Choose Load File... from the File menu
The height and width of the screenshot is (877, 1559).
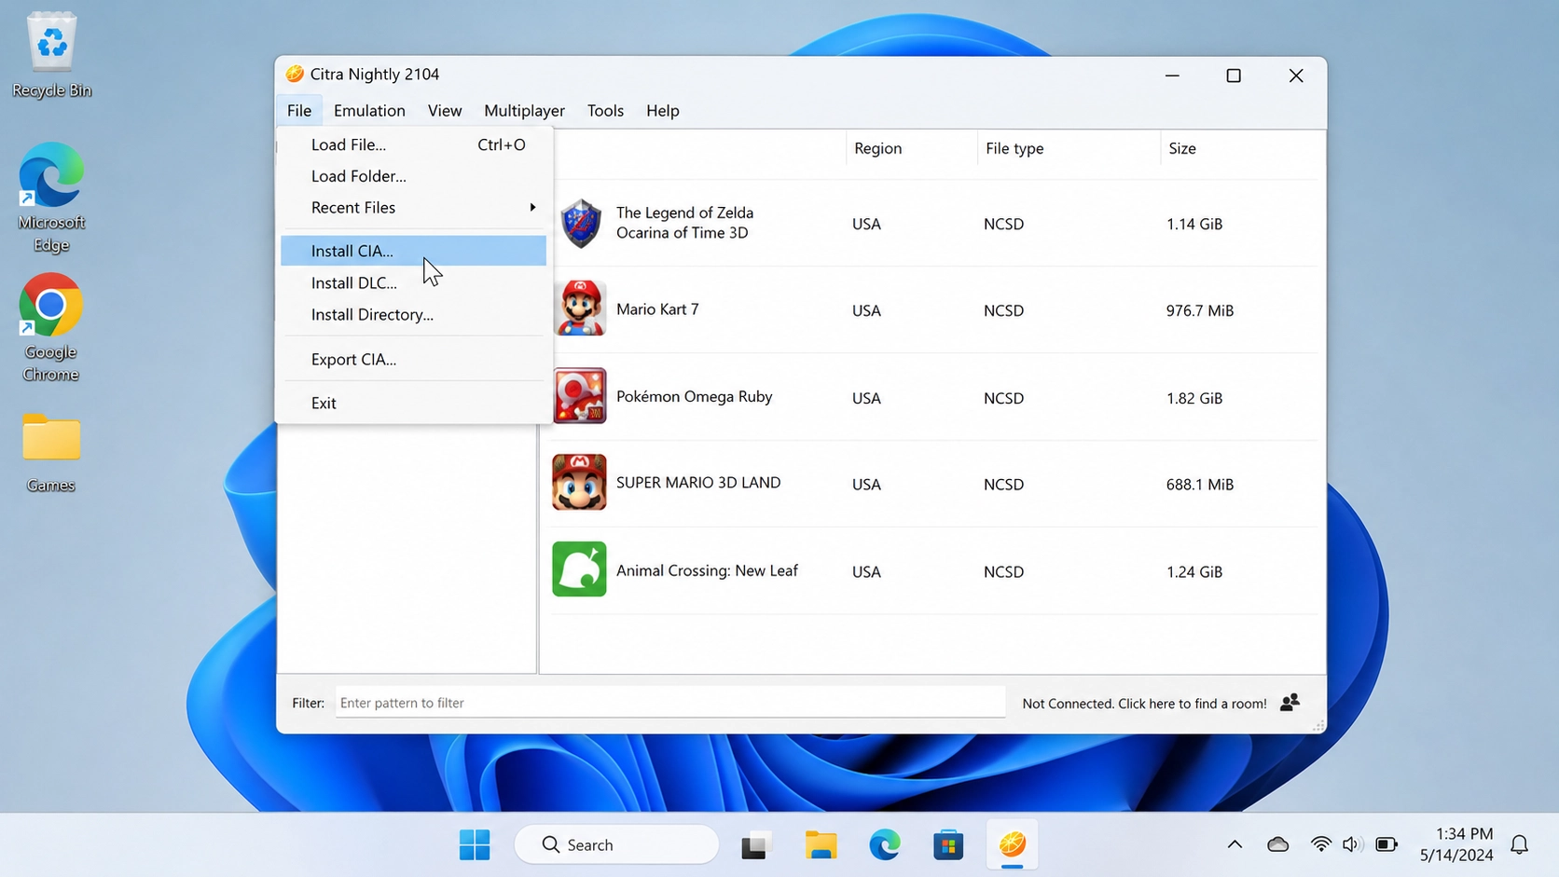[x=413, y=144]
